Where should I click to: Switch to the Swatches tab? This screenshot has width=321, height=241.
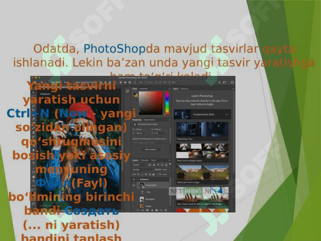[x=143, y=89]
